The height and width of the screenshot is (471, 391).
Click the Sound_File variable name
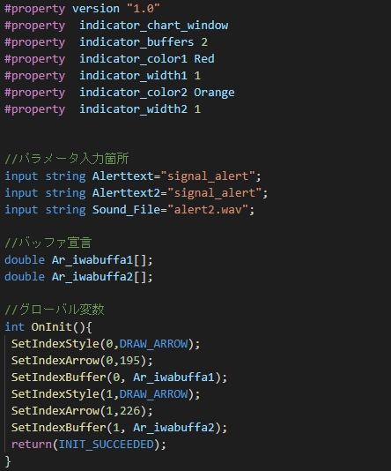126,210
